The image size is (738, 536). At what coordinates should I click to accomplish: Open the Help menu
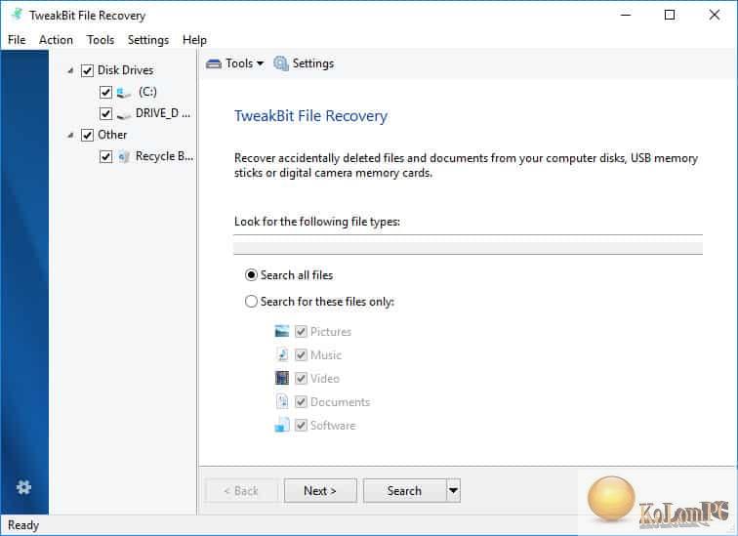(x=194, y=40)
